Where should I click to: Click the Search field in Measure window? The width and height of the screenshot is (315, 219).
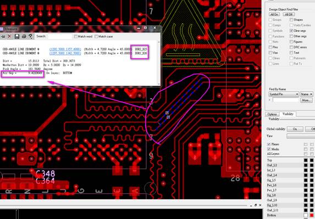pos(60,36)
